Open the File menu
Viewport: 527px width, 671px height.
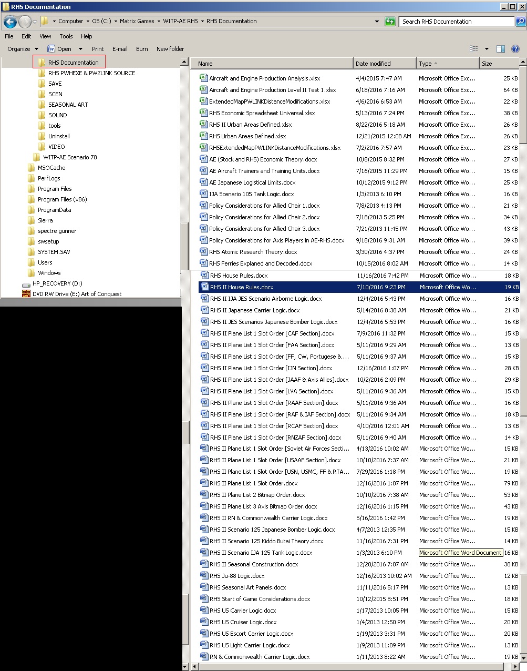pyautogui.click(x=9, y=36)
